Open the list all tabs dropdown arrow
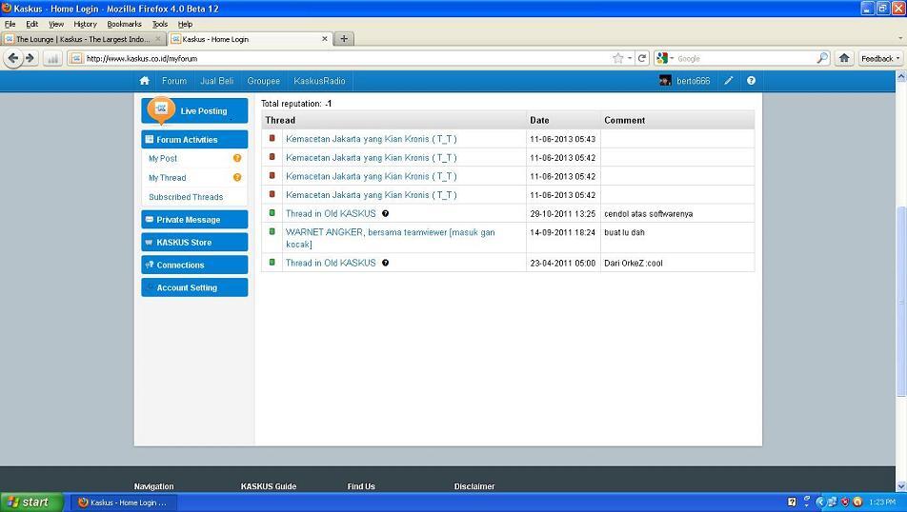The height and width of the screenshot is (512, 907). (900, 39)
